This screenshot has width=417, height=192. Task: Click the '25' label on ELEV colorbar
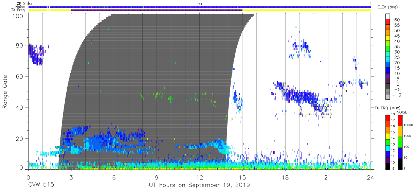[x=397, y=57]
